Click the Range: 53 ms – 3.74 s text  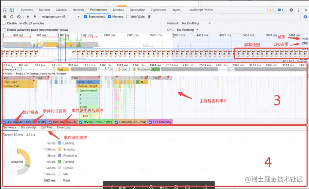tap(19, 135)
